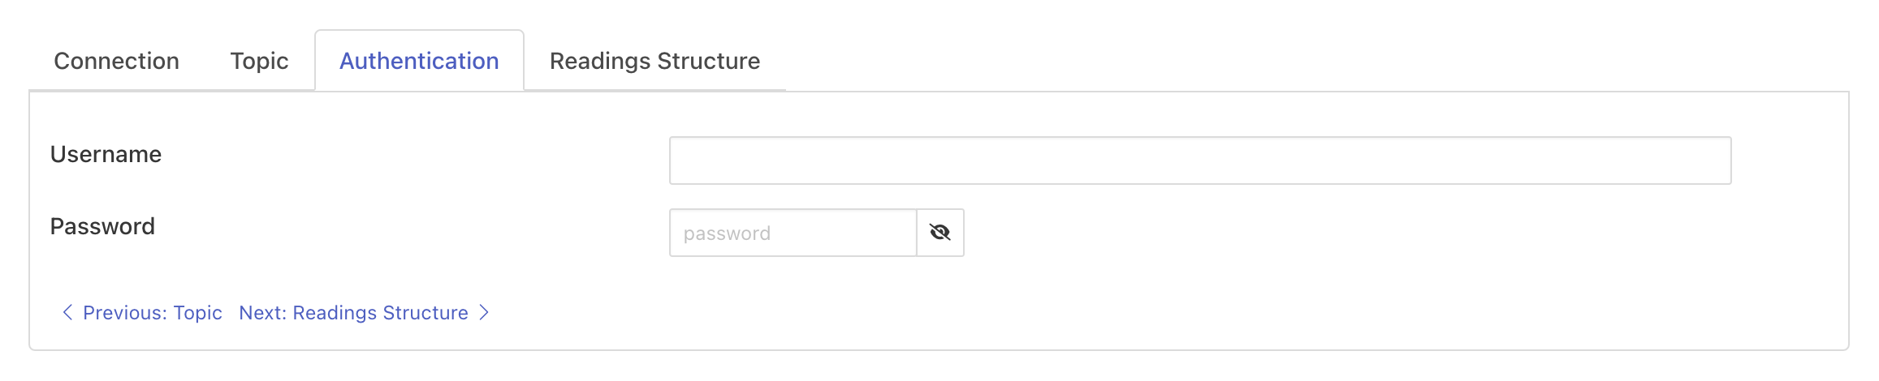Focus the Username text field
The width and height of the screenshot is (1879, 381).
[1199, 161]
